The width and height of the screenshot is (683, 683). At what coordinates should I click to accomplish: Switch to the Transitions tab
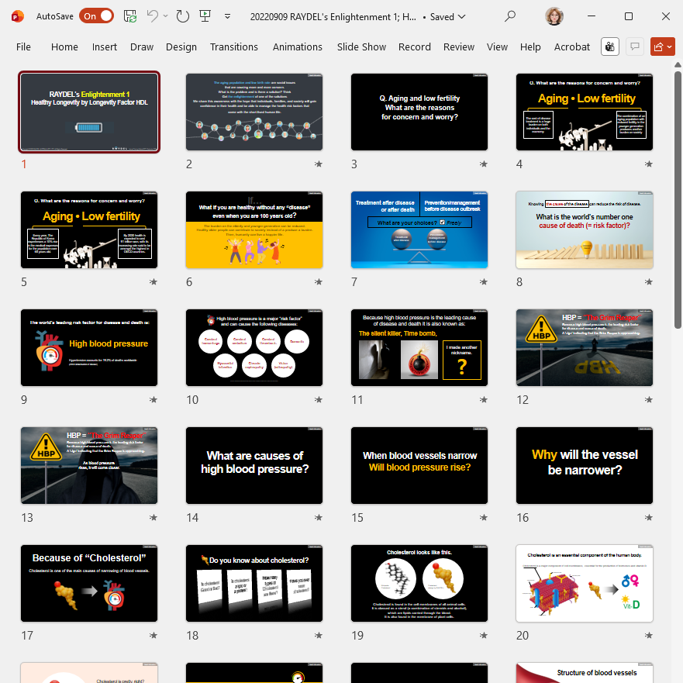[x=234, y=47]
